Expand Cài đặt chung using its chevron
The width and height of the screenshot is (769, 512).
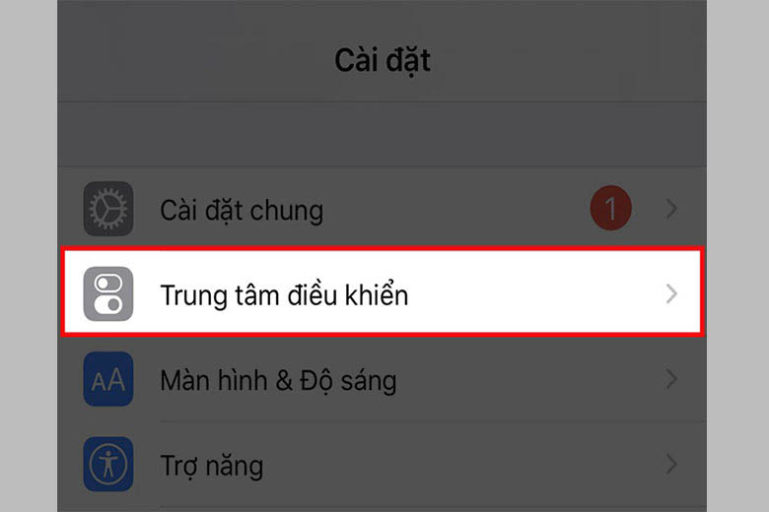(x=672, y=209)
